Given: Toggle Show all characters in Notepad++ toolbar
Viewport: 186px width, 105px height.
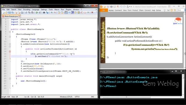Looking at the screenshot, I should pos(69,13).
